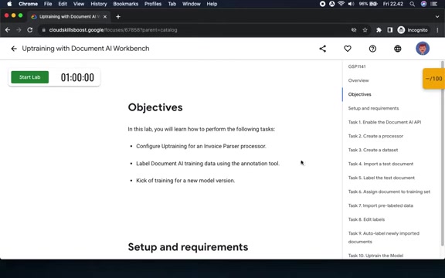Go to Task 8. Edit labels
445x278 pixels.
tap(366, 219)
